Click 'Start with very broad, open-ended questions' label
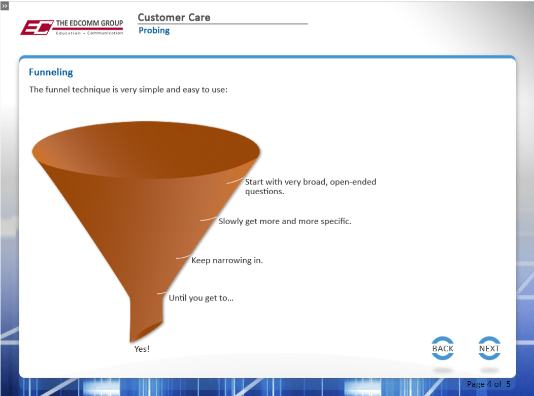Image resolution: width=534 pixels, height=396 pixels. [311, 187]
